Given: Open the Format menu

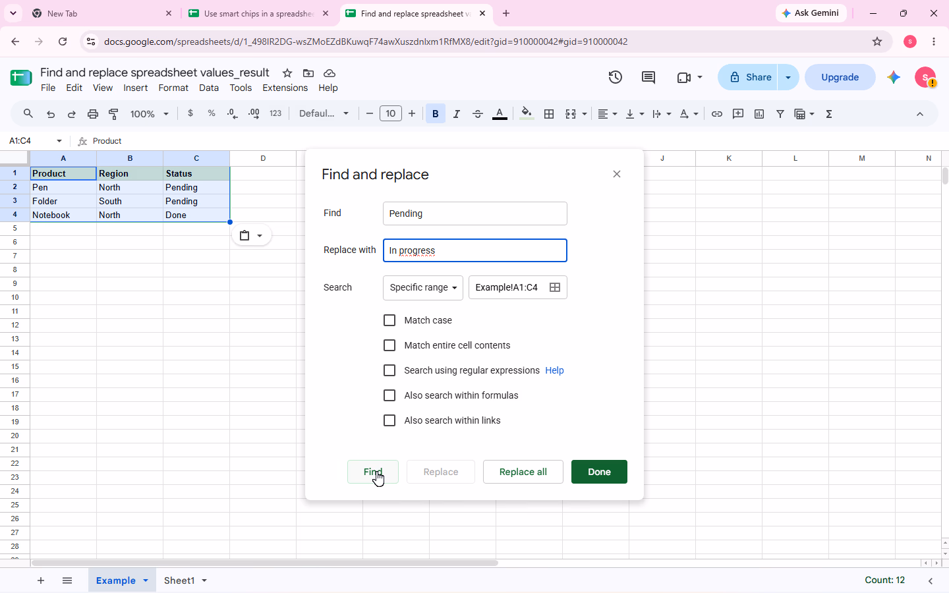Looking at the screenshot, I should 173,88.
